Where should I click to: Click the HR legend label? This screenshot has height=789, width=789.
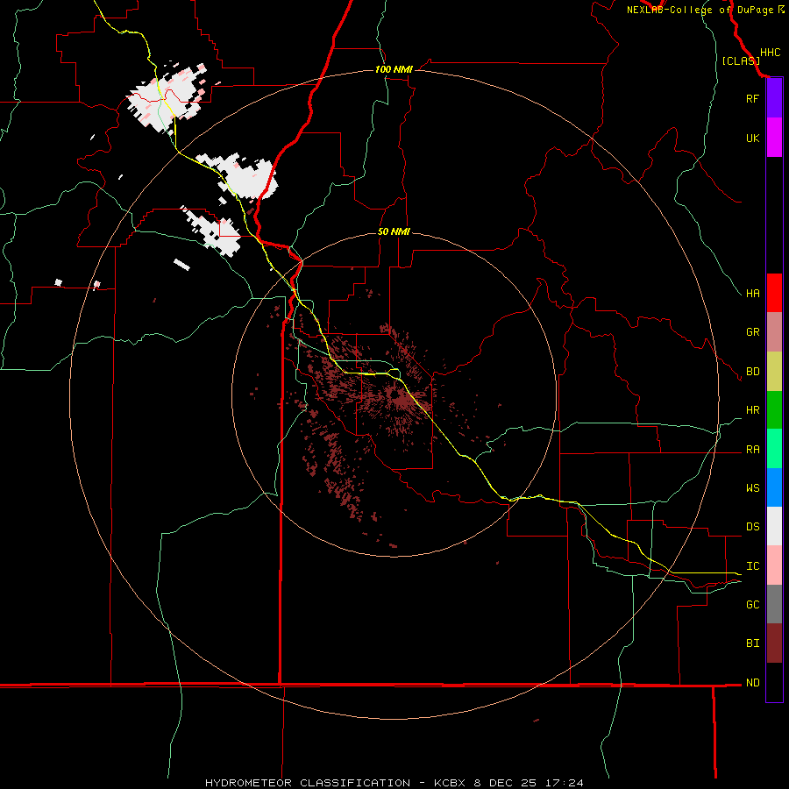point(752,410)
